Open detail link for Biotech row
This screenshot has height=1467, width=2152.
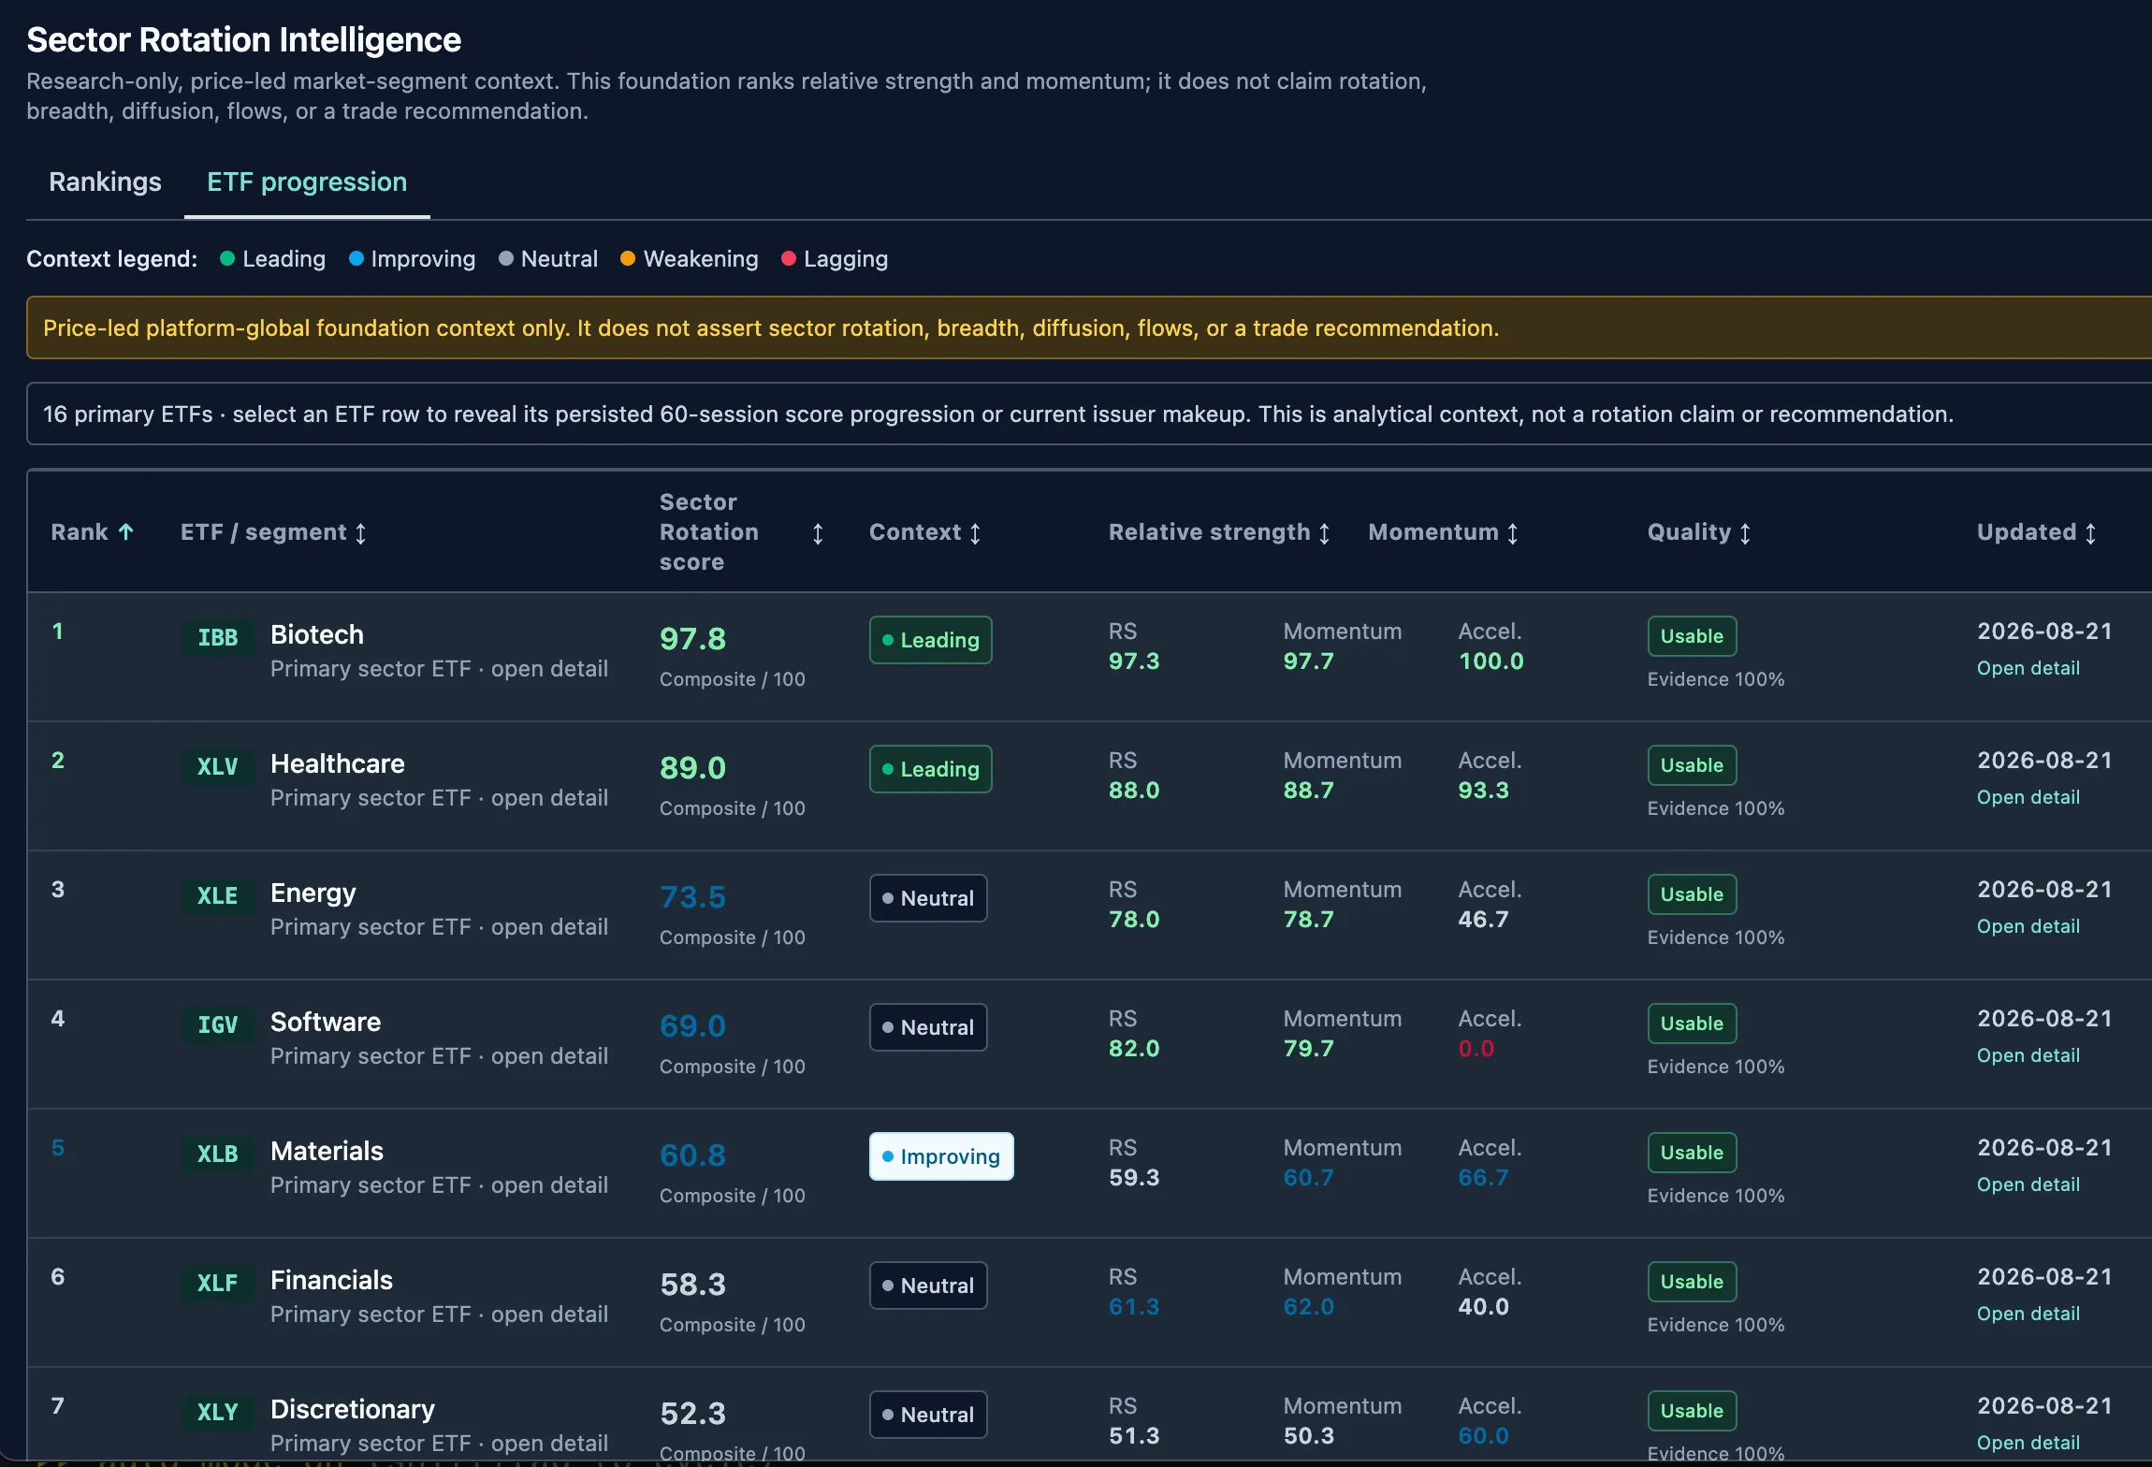coord(2028,668)
